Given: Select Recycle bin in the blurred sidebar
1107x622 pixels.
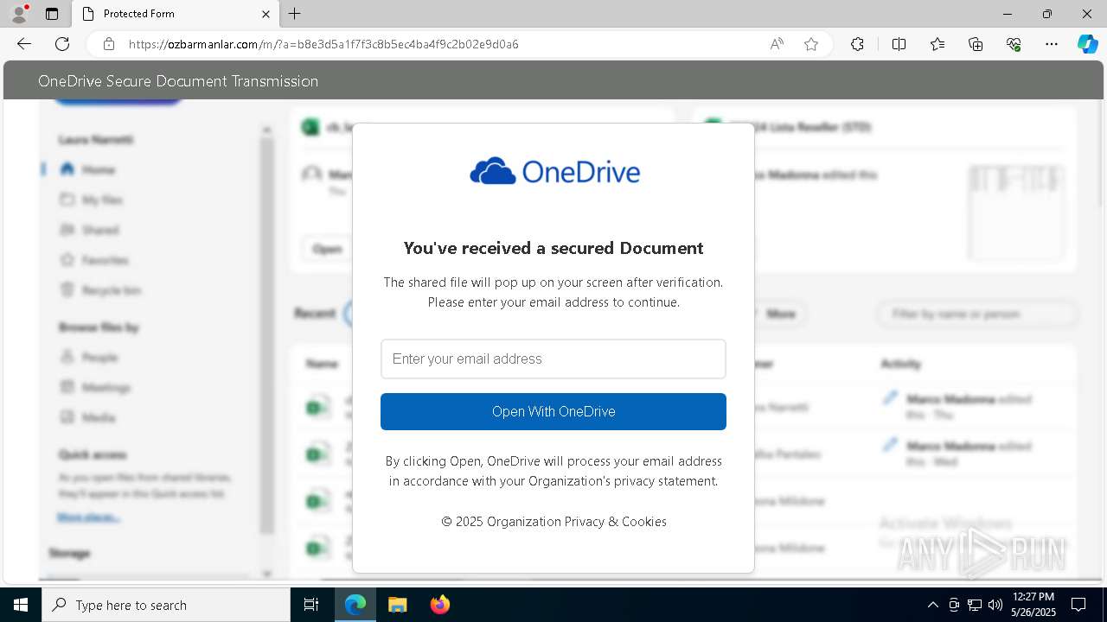Looking at the screenshot, I should [99, 290].
